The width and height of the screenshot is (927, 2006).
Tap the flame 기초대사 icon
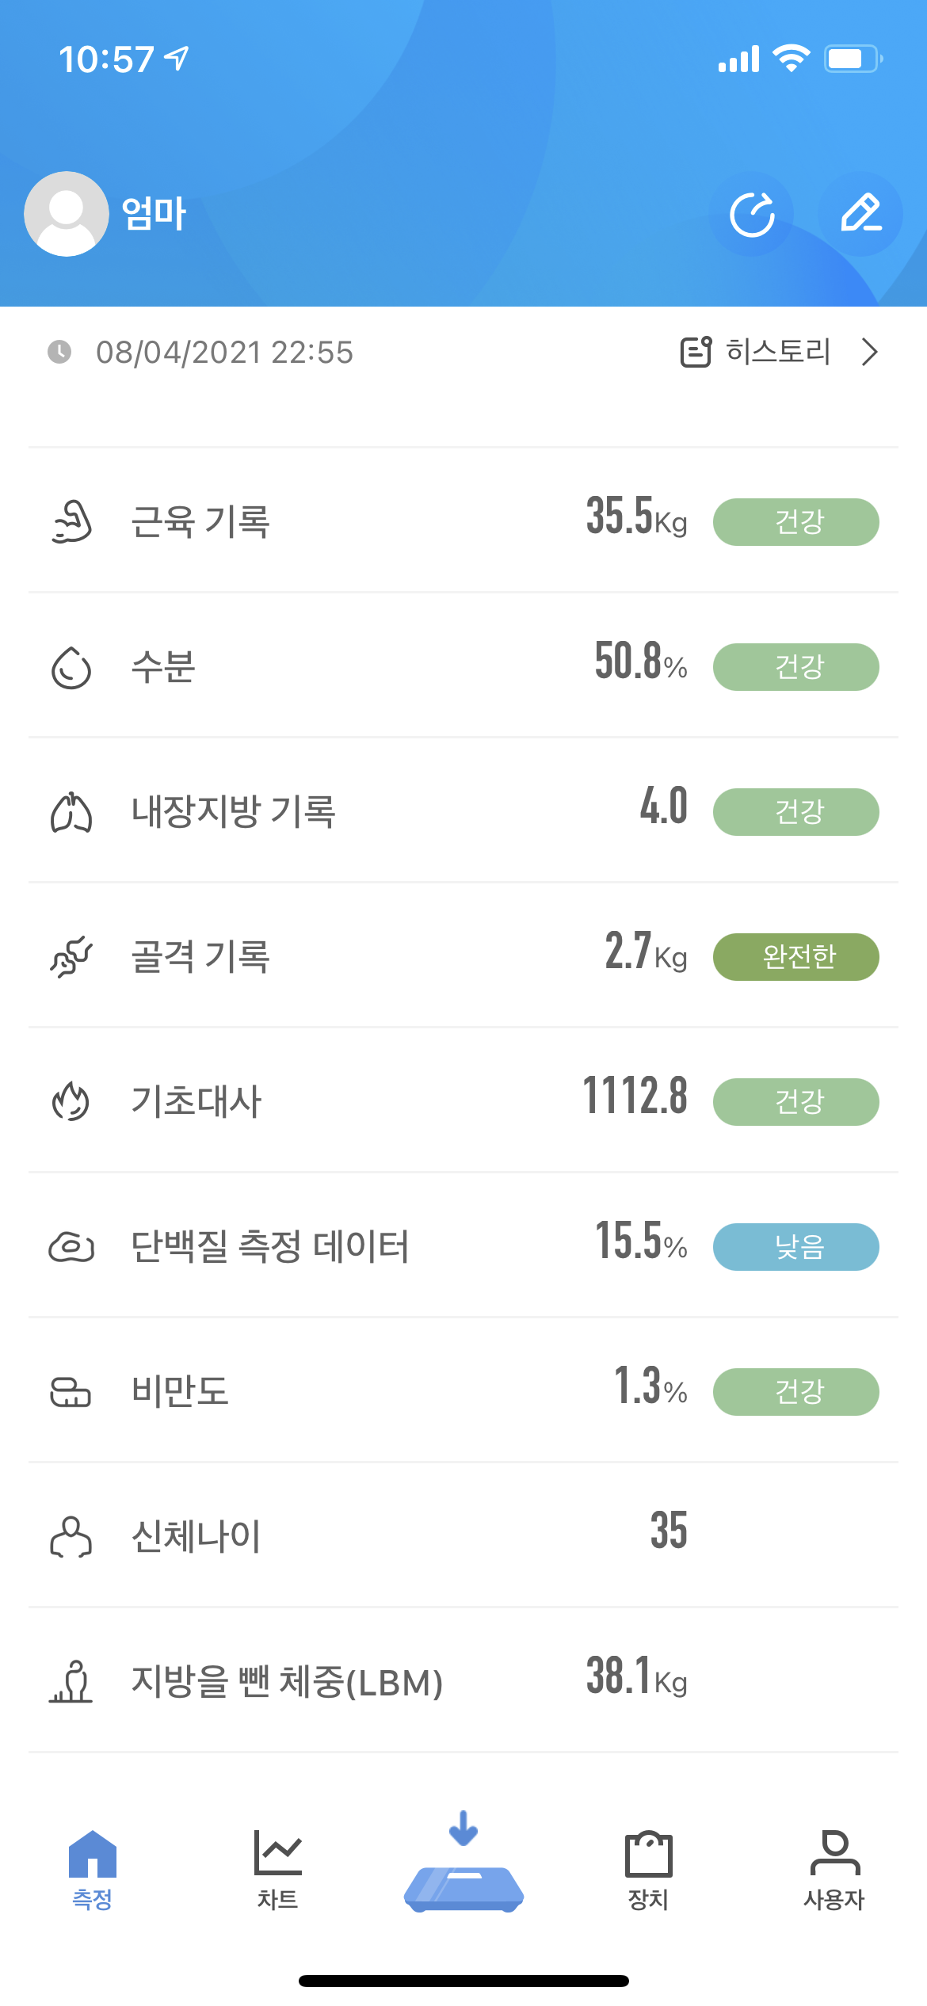[x=71, y=1102]
